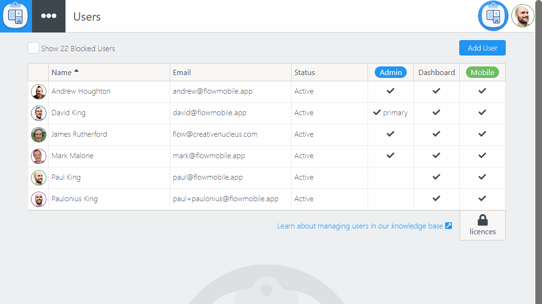Click the blue Admin column header pill

390,72
